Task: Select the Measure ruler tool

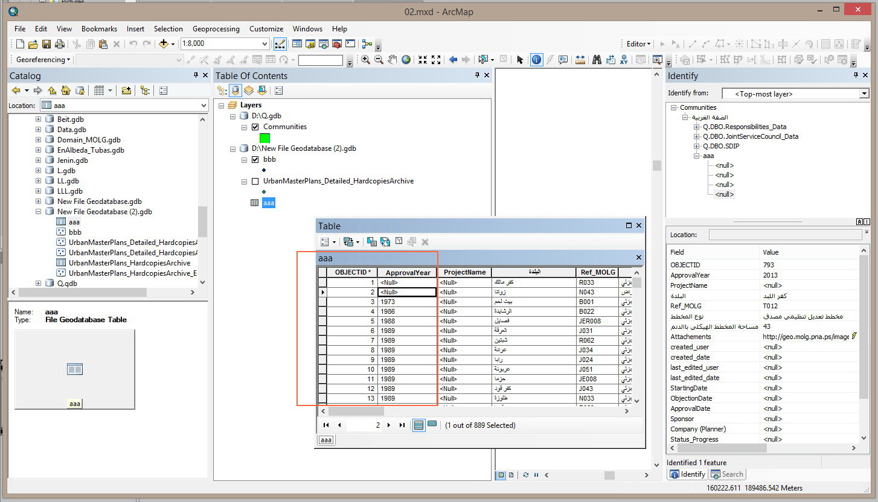Action: coord(580,60)
